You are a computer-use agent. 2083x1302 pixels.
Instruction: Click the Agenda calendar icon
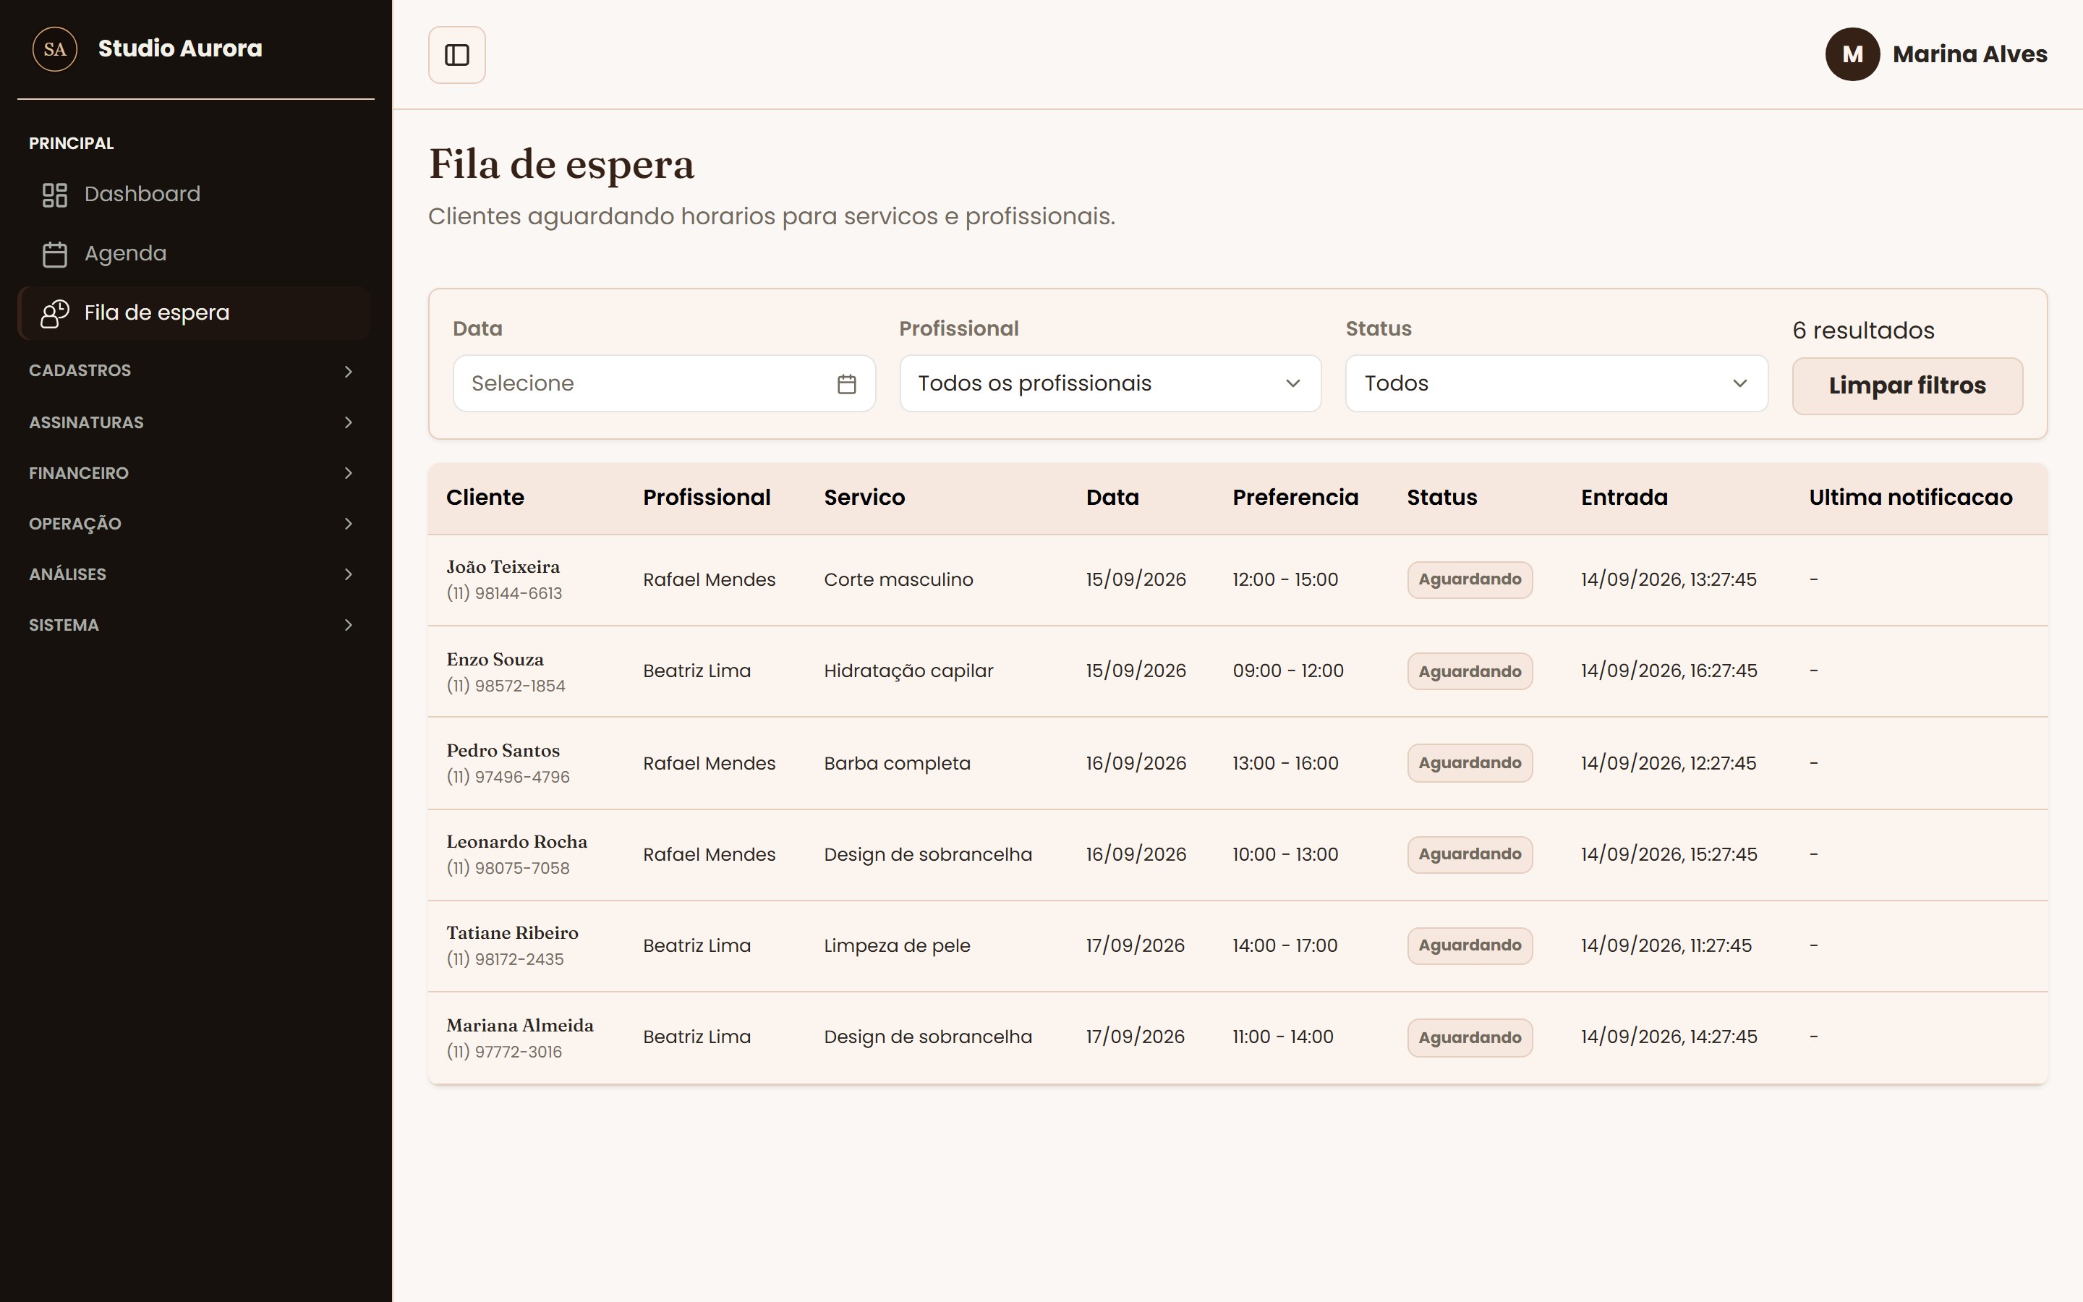[x=54, y=254]
